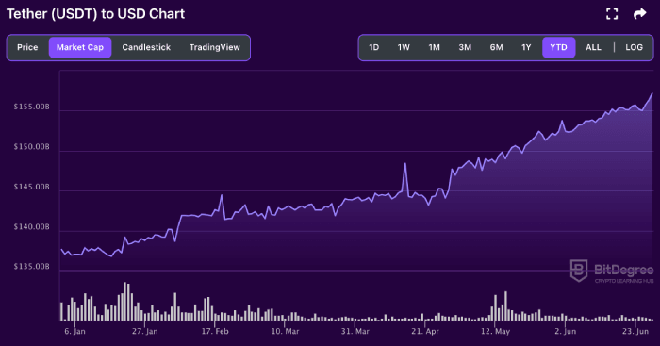Choose the YTD time range

click(x=558, y=47)
